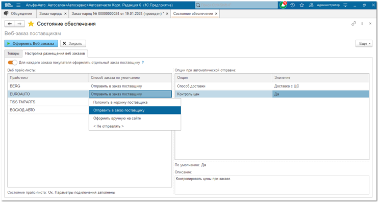Close the Состояние обеспечения tab
The image size is (379, 203).
click(216, 14)
